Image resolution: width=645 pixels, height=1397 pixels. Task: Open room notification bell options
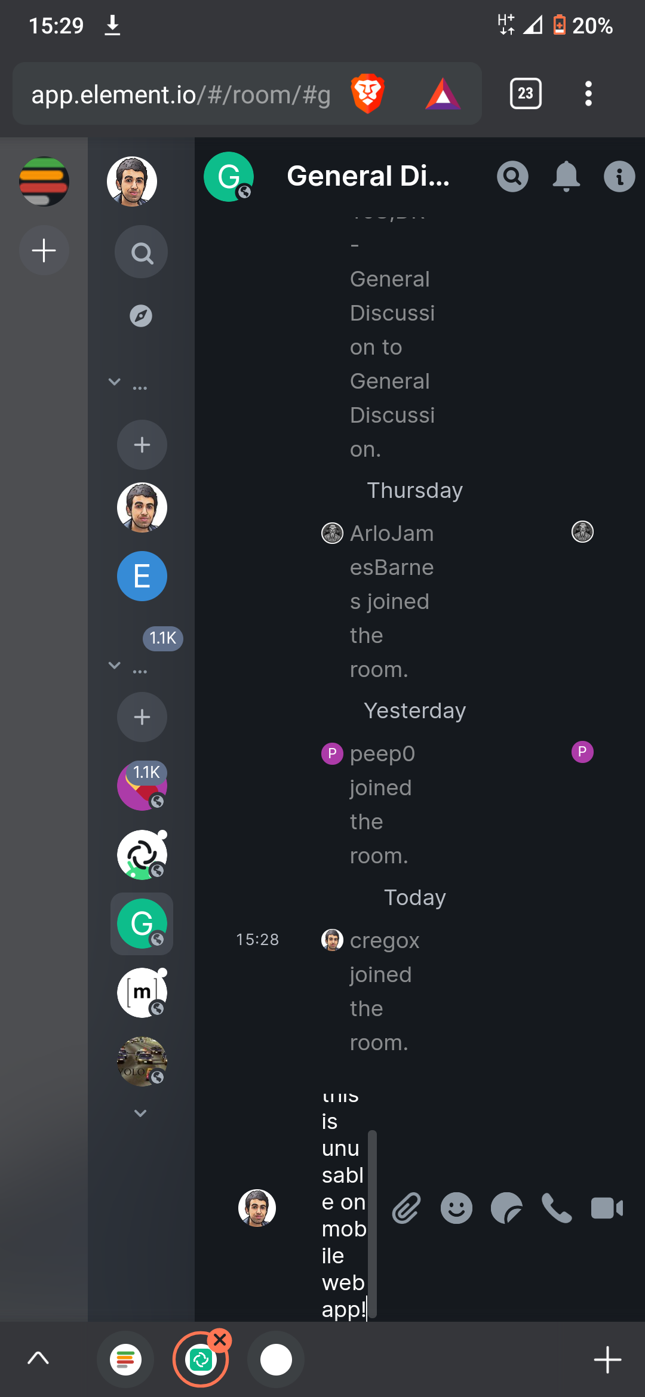pyautogui.click(x=566, y=177)
